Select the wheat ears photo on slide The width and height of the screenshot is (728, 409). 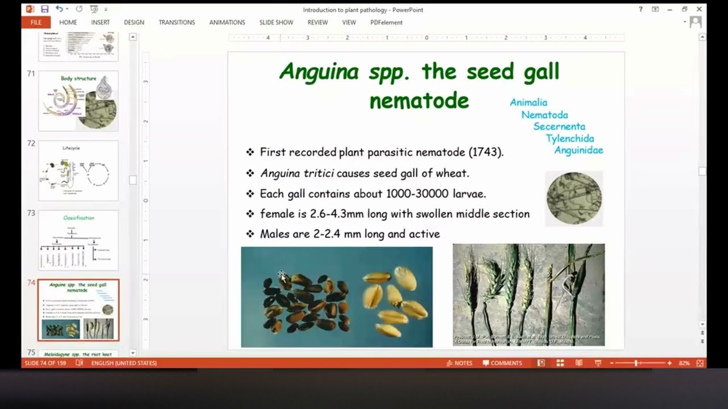(x=528, y=295)
